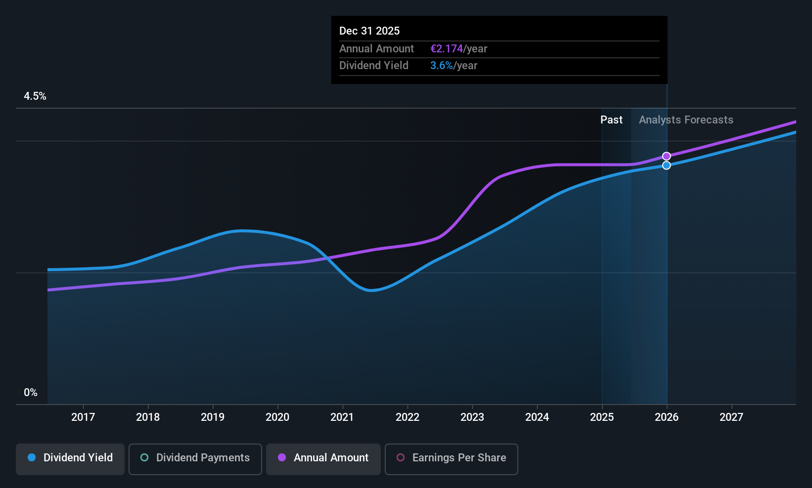Enable the Dividend Payments series
This screenshot has width=812, height=488.
click(195, 459)
